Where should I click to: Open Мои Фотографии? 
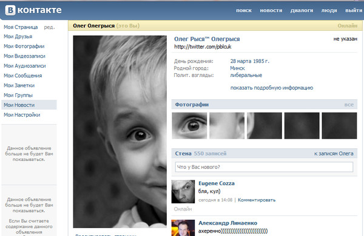click(24, 46)
